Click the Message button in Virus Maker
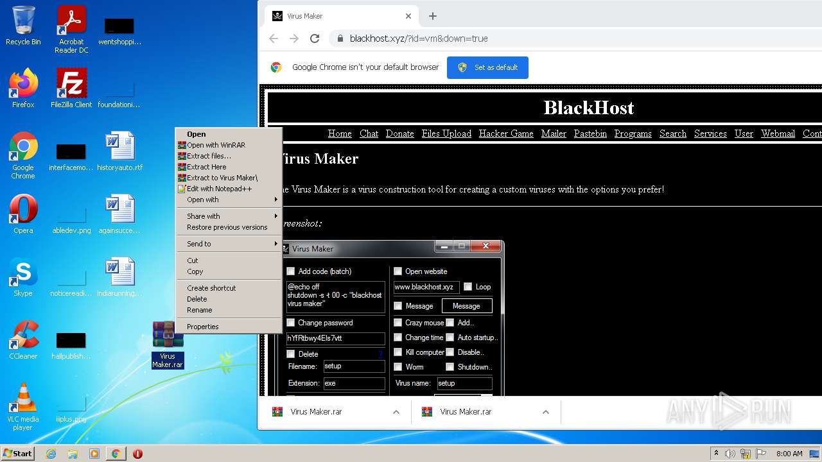Image resolution: width=822 pixels, height=462 pixels. tap(467, 306)
